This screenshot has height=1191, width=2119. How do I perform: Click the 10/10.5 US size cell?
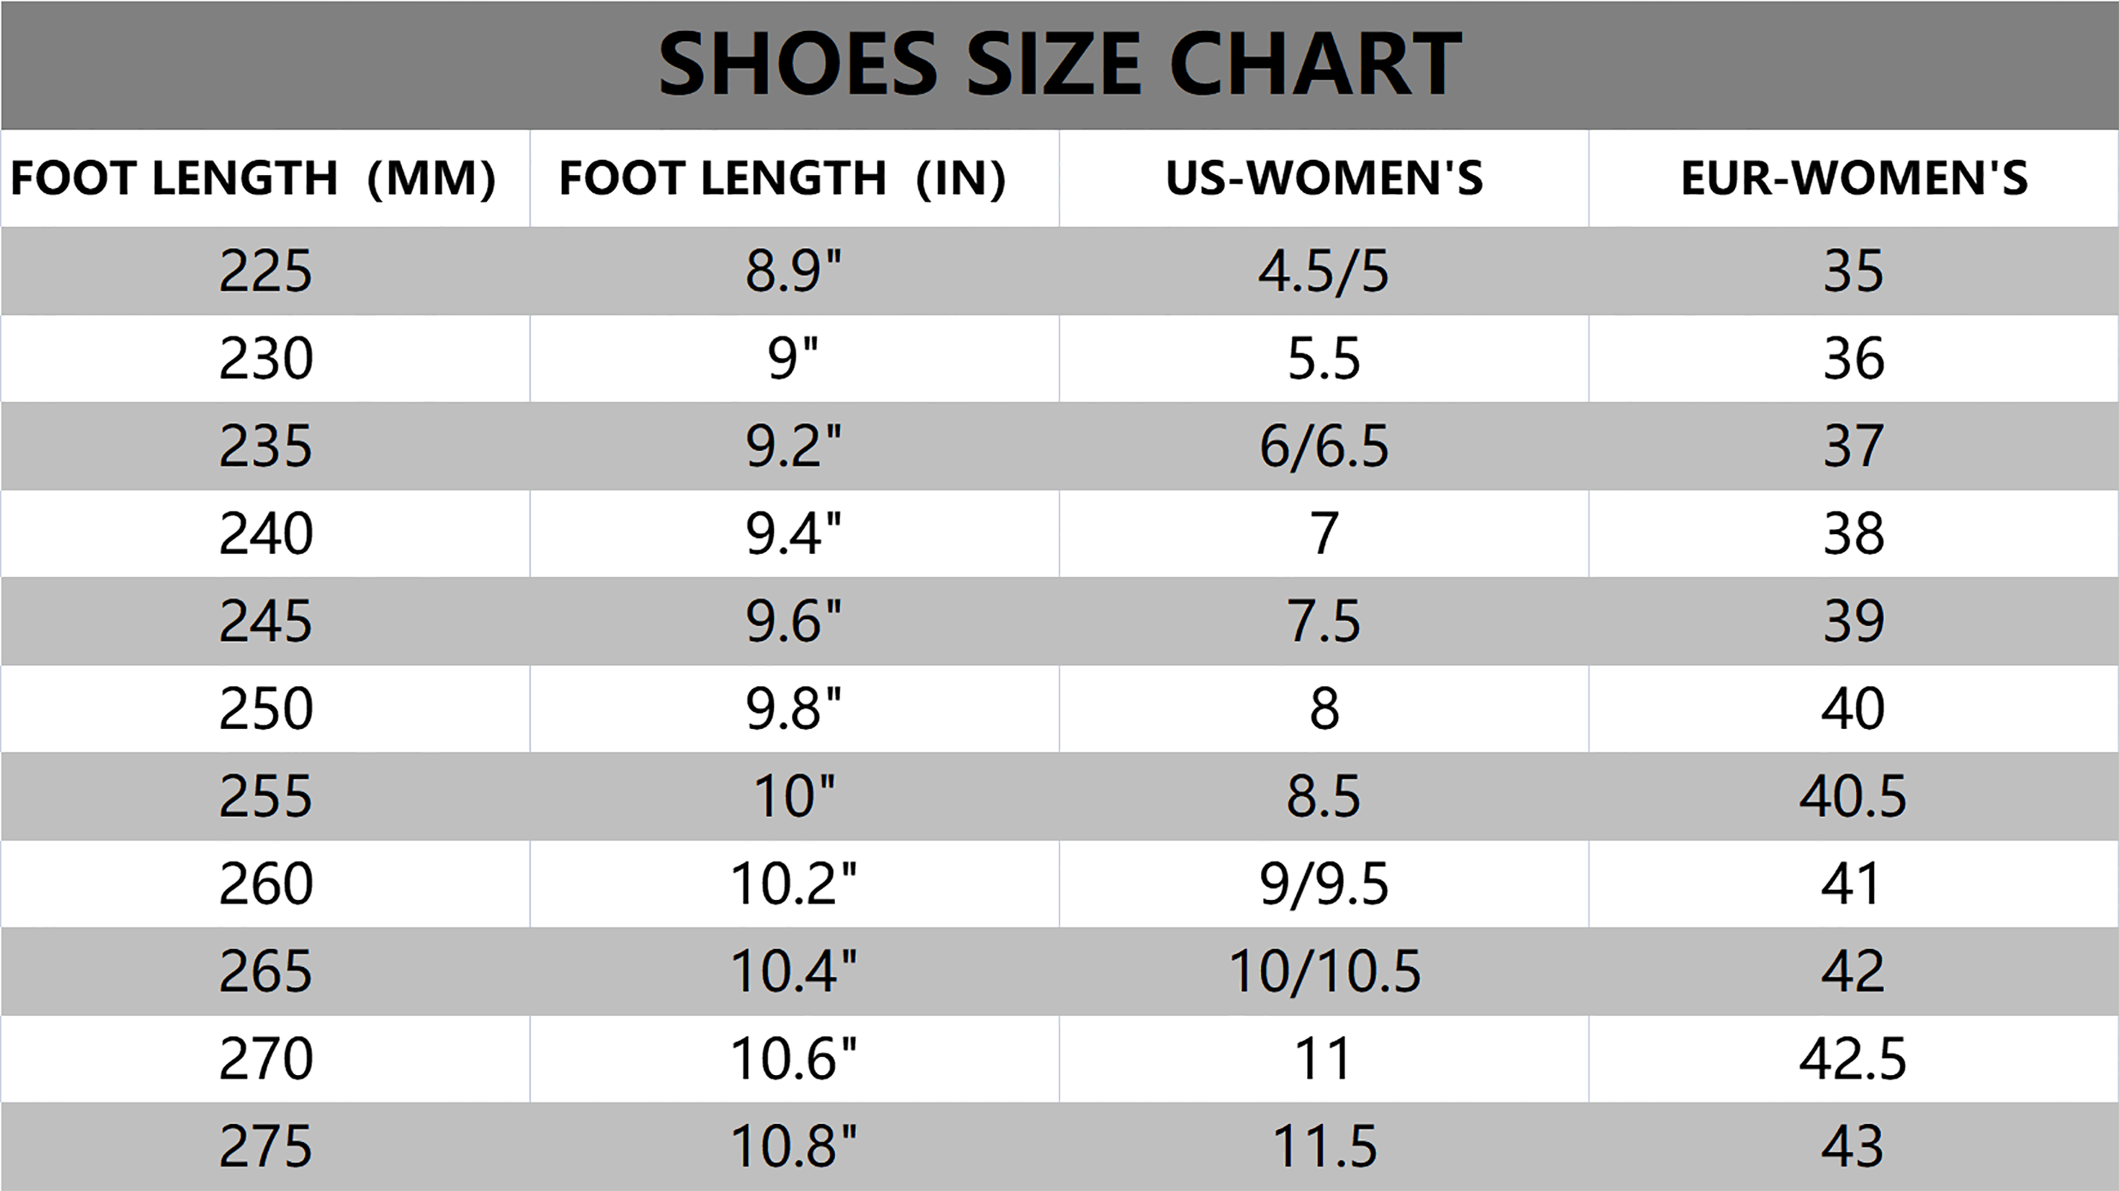point(1324,972)
